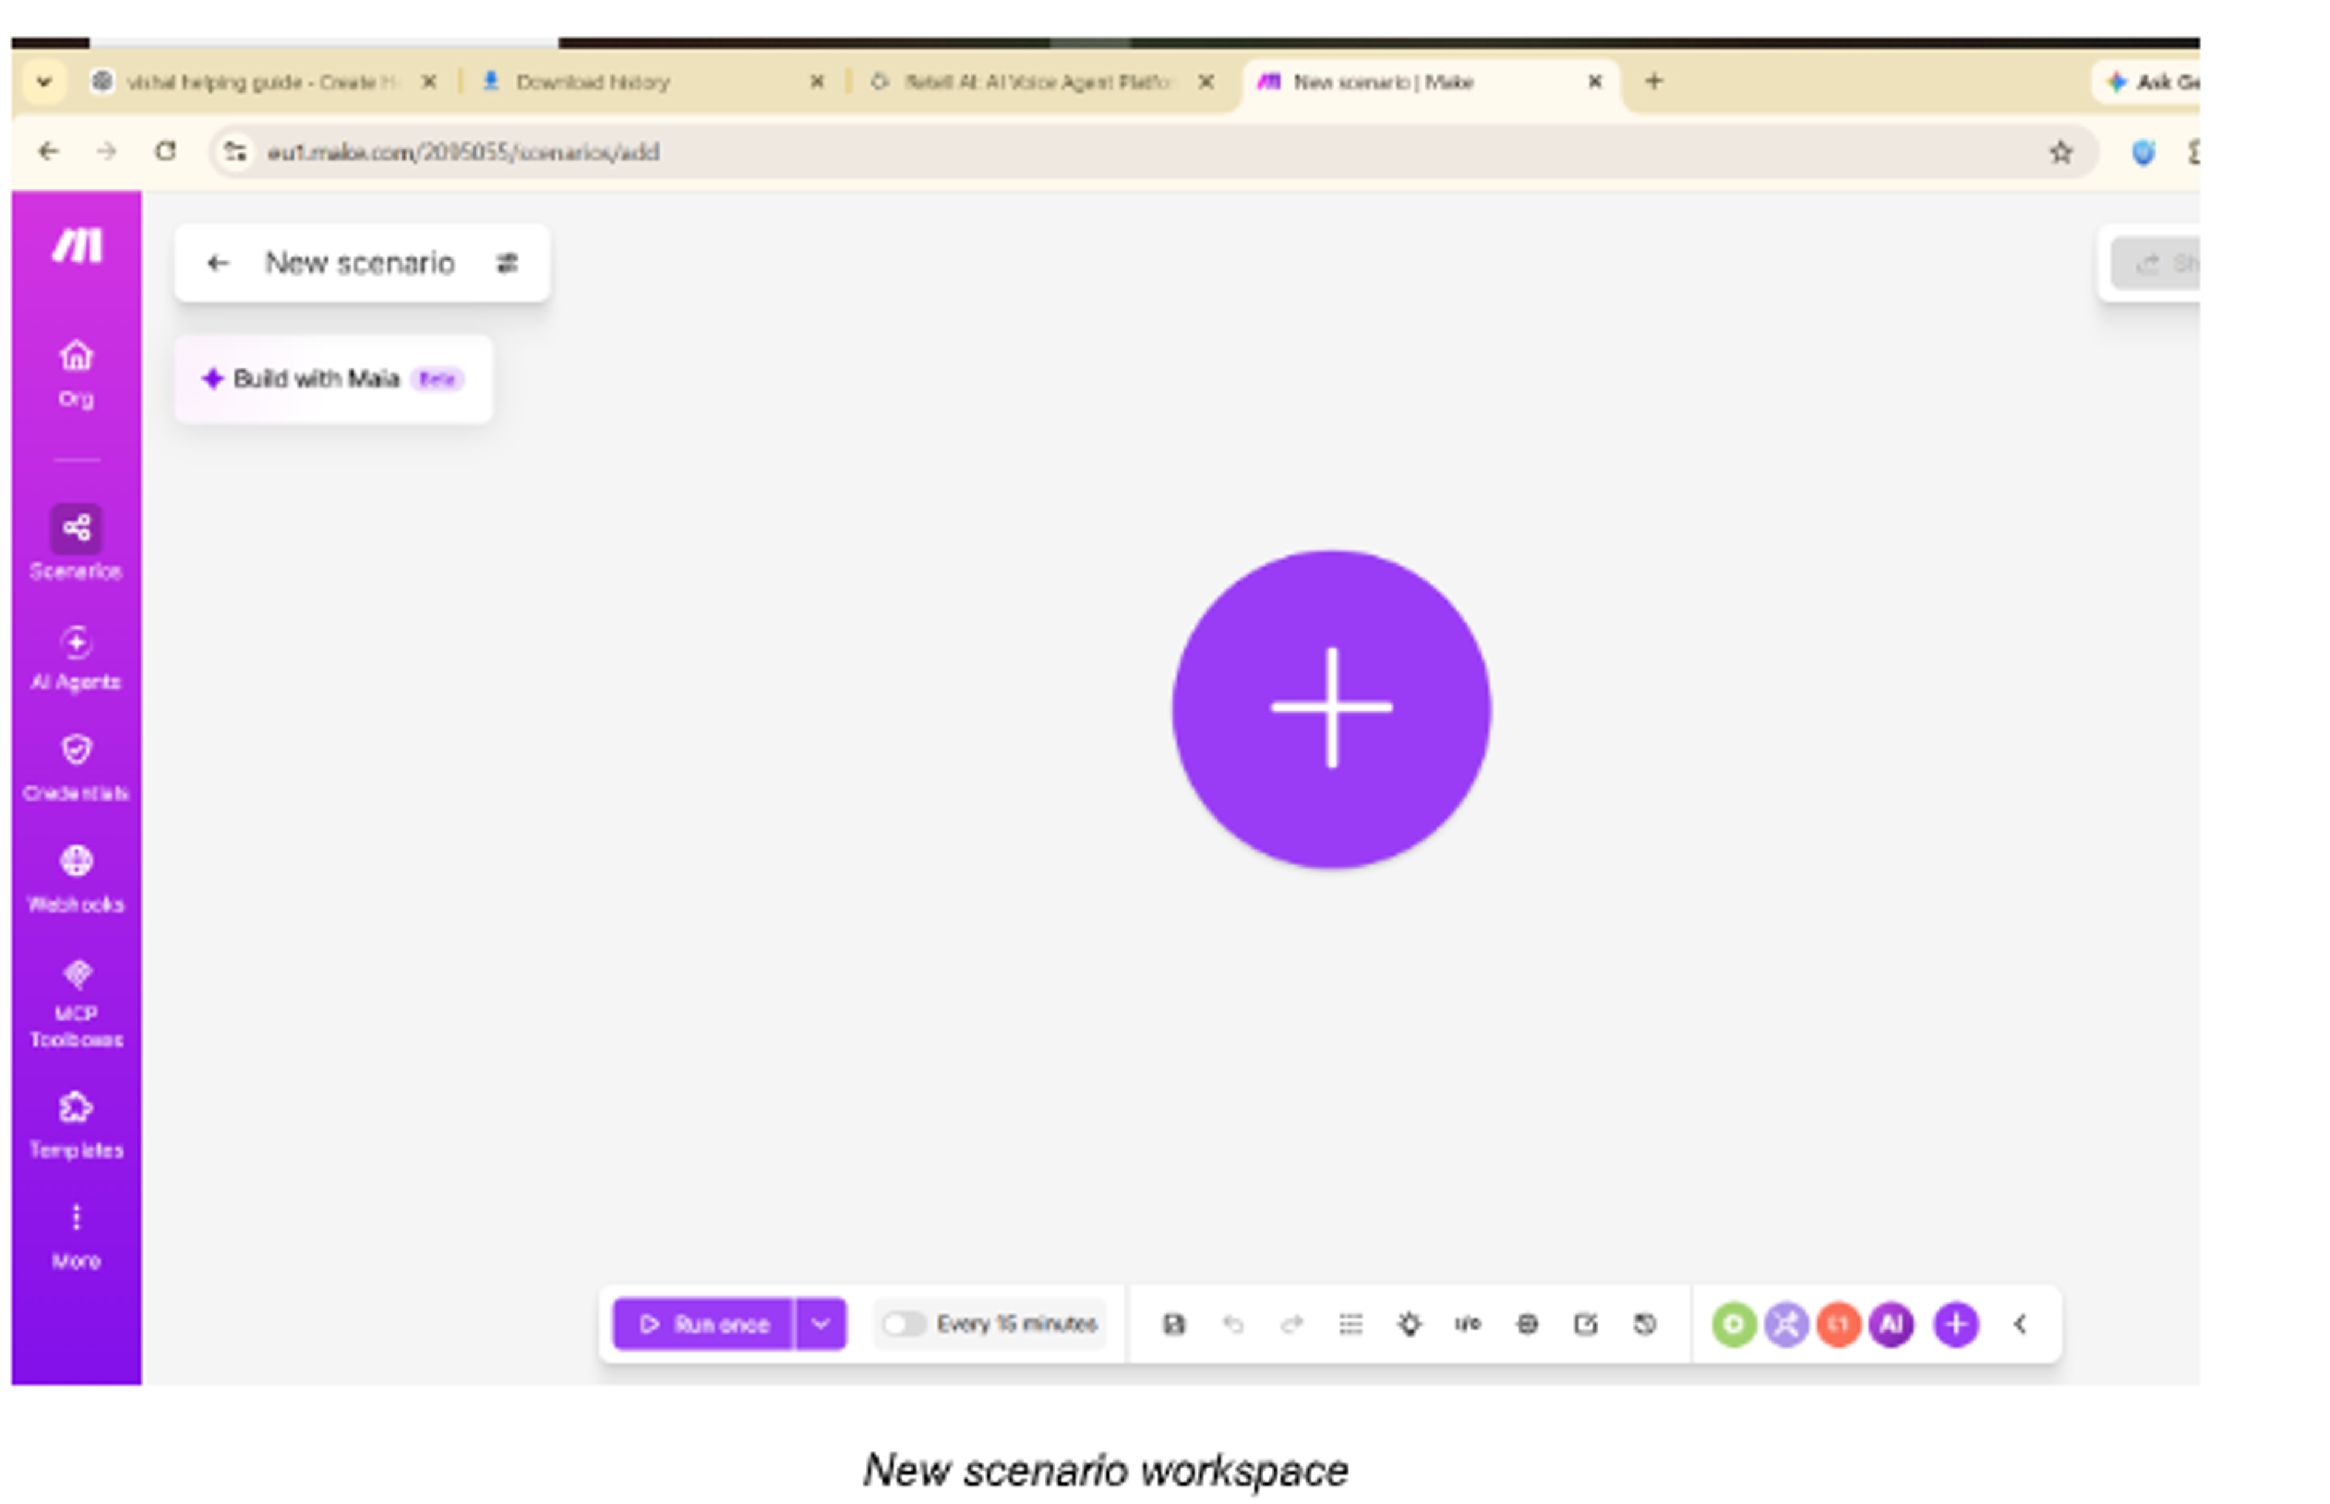Image resolution: width=2330 pixels, height=1504 pixels.
Task: Click the Every 15 minutes schedule label
Action: (1016, 1323)
